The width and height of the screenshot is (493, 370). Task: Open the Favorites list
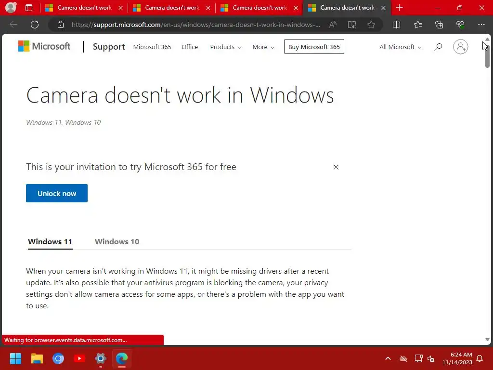(x=418, y=25)
